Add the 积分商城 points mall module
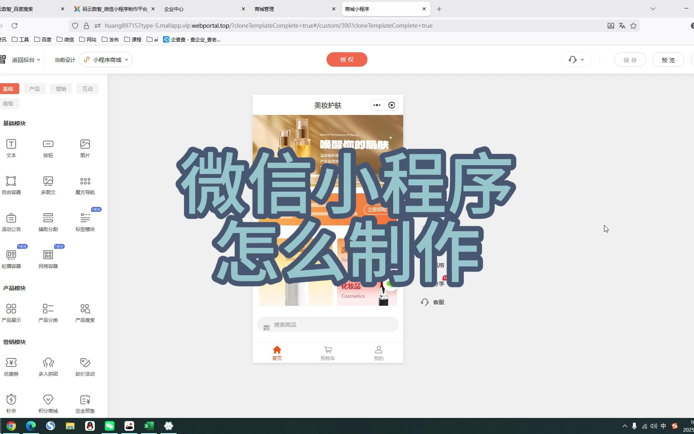The width and height of the screenshot is (694, 434). coord(48,404)
